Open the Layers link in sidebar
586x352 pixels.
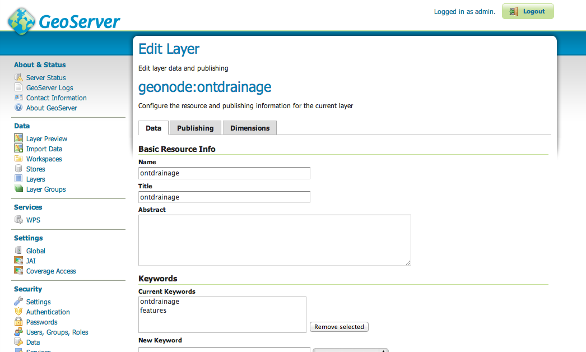pyautogui.click(x=35, y=179)
